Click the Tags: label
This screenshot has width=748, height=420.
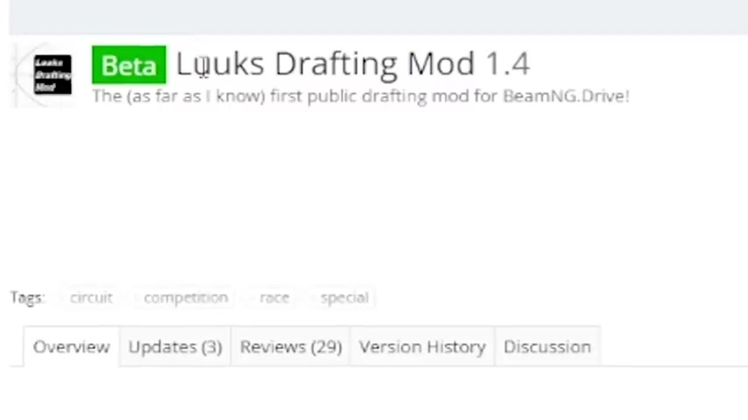tap(28, 297)
